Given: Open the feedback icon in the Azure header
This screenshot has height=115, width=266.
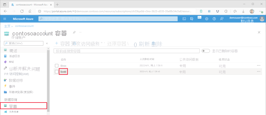Looking at the screenshot, I should [222, 19].
